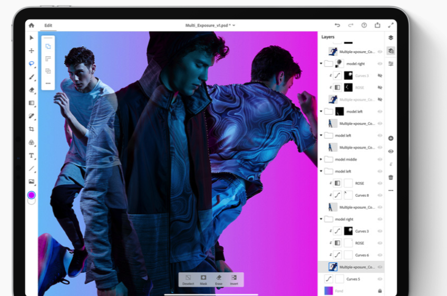Click the Undo arrow
447x296 pixels.
(337, 25)
